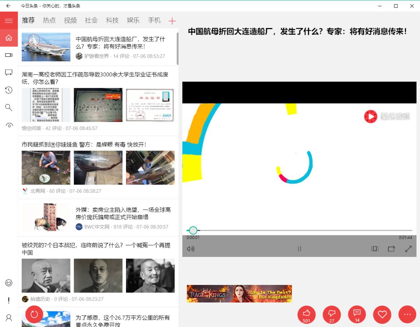Switch to the 手机 tab

[x=154, y=20]
